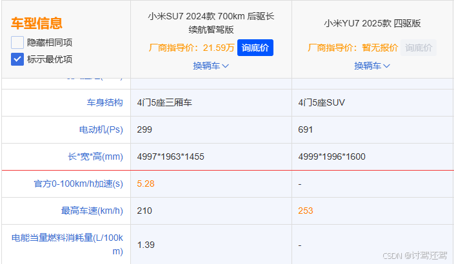Viewport: 454px width, 264px height.
Task: Click the 电能当量燃料消耗量 row label
Action: pos(67,244)
